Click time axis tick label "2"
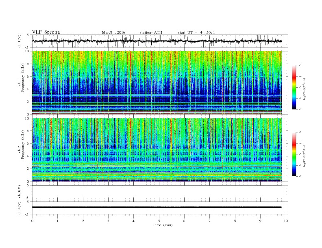The image size is (322, 248). (83, 221)
